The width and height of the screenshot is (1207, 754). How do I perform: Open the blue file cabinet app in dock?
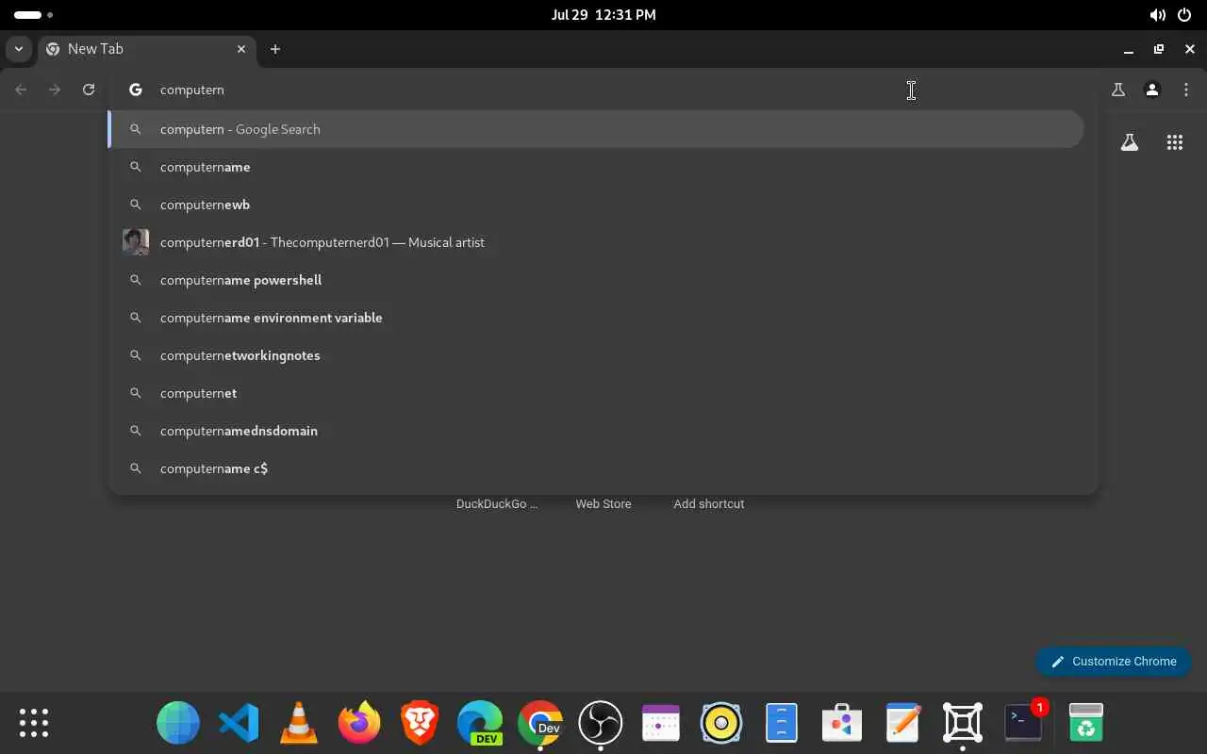click(x=782, y=723)
